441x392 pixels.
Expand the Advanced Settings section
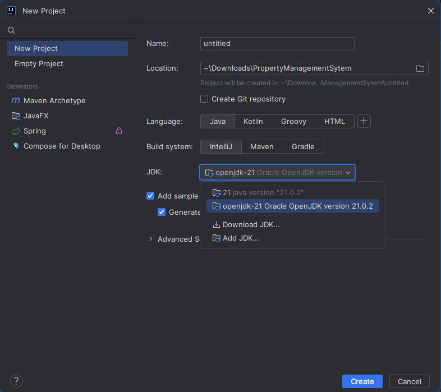(151, 239)
